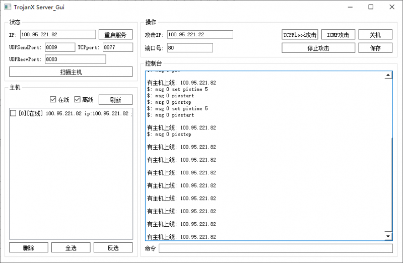Screen dimensions: 403x263
Task: Focus the IP field under 状态
Action: (x=58, y=34)
